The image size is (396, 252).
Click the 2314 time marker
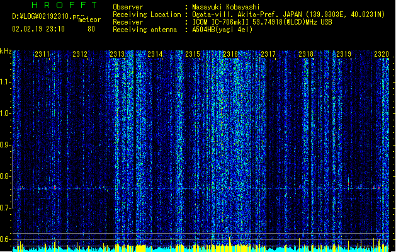click(x=155, y=54)
